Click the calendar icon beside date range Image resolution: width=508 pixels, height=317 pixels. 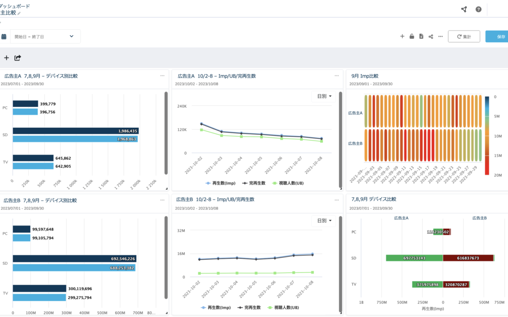tap(4, 37)
